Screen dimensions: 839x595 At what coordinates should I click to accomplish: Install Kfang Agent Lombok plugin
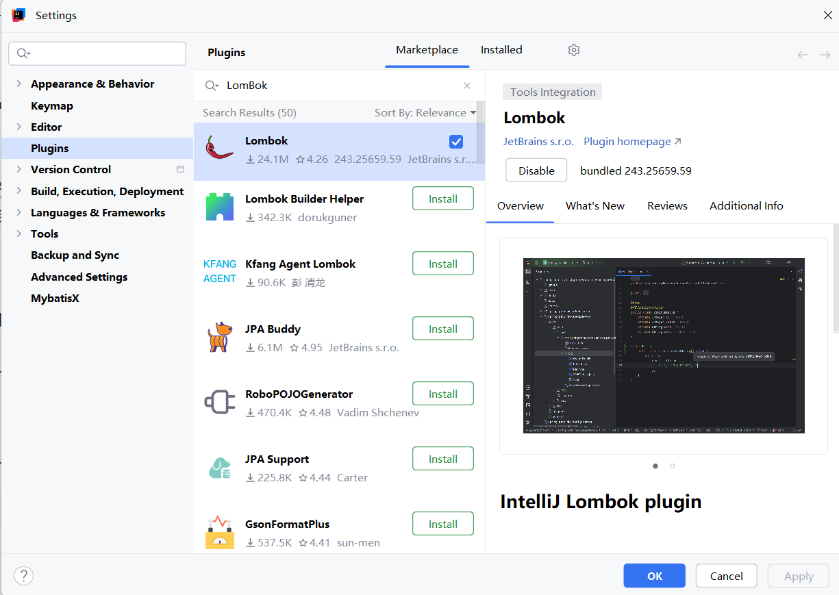pyautogui.click(x=443, y=264)
